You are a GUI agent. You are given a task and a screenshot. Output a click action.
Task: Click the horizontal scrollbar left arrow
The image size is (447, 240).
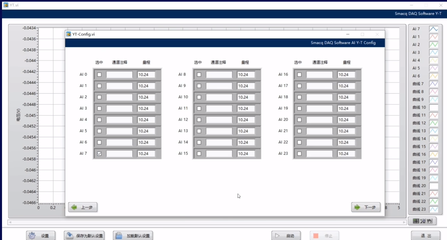[x=10, y=222]
